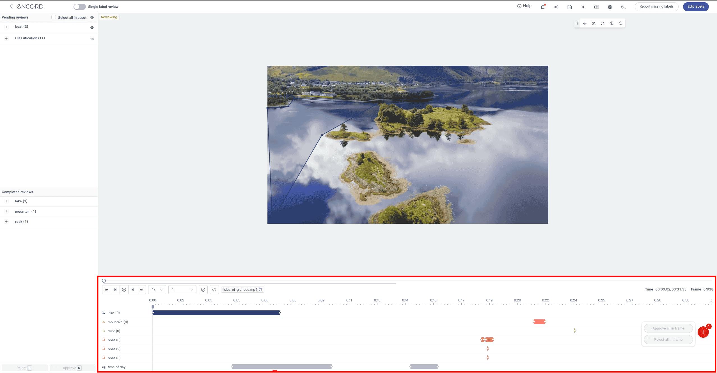Screen dimensions: 717x373
Task: Click Reject all in frame
Action: click(x=668, y=340)
